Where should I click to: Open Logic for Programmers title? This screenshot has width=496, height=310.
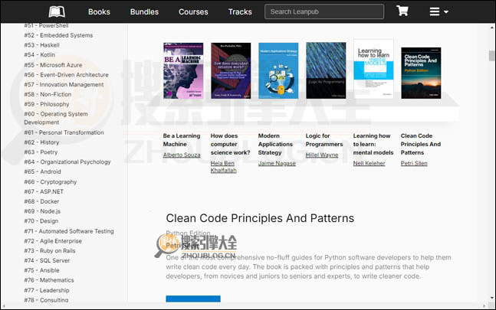[324, 140]
